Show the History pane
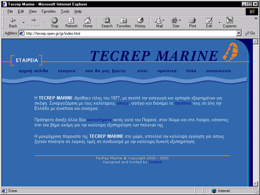Viewport: 260px width, 195px height. (140, 22)
